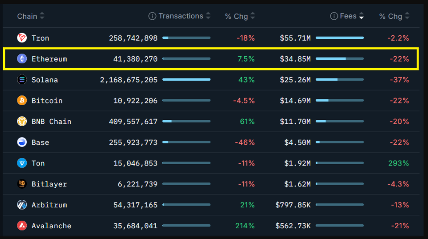Select Arbitrum transactions value 54,317,165

(x=136, y=205)
